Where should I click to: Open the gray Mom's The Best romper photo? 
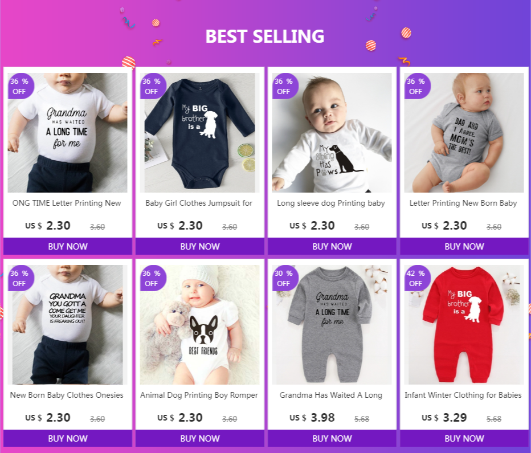pos(464,133)
